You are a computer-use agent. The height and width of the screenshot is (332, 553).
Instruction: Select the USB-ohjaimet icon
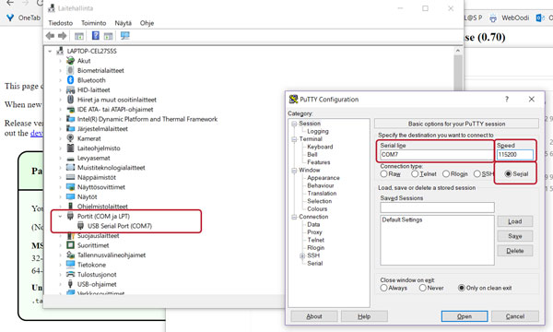[x=71, y=284]
